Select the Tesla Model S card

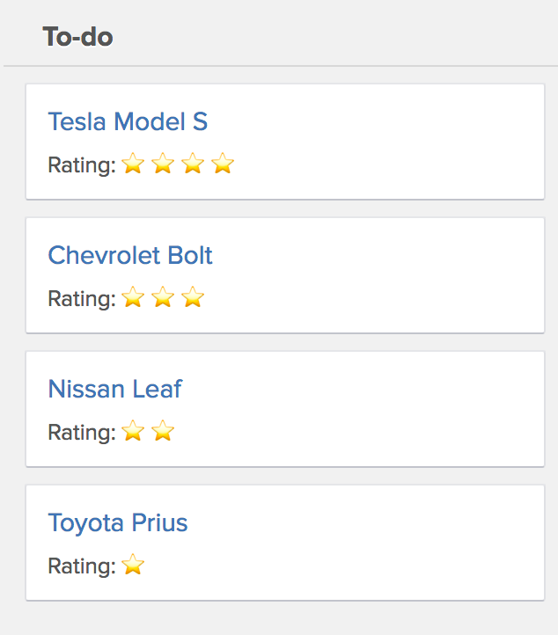click(x=285, y=142)
